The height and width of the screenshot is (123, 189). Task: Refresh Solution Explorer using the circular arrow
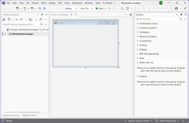coord(21,19)
